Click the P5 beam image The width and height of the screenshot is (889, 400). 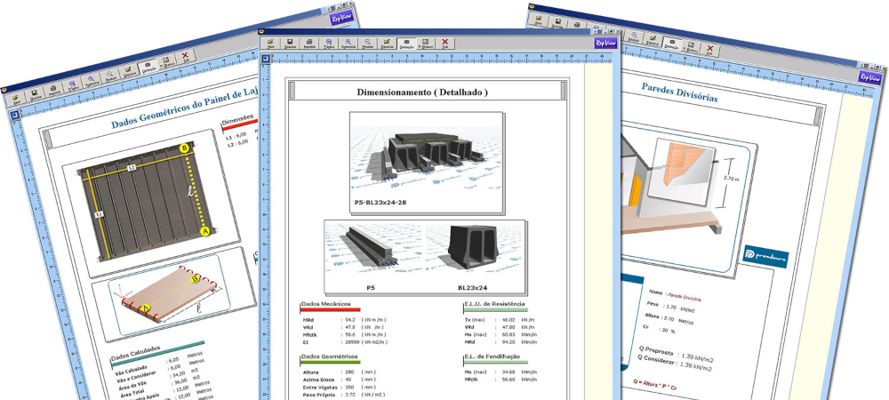pos(375,250)
